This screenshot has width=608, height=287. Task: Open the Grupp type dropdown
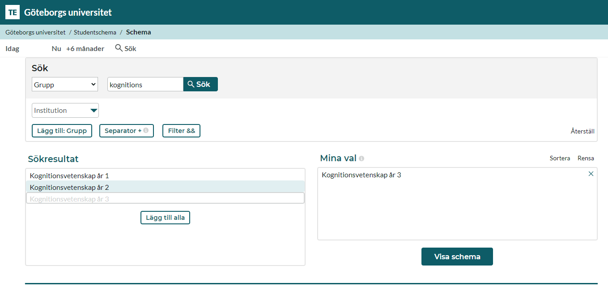(65, 84)
